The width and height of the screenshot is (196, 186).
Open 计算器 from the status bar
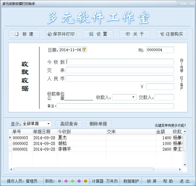tap(98, 181)
